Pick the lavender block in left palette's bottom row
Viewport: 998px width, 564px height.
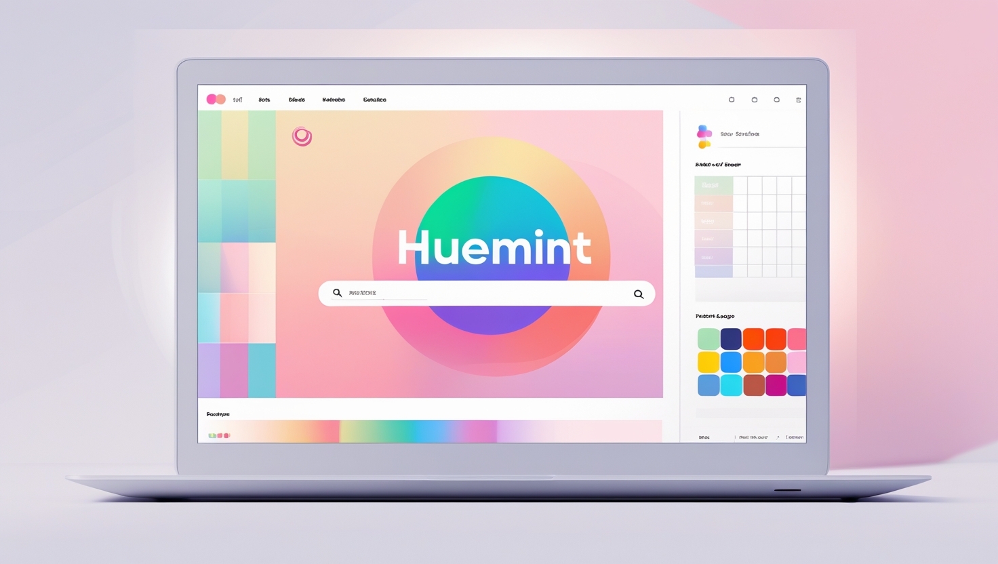(209, 370)
